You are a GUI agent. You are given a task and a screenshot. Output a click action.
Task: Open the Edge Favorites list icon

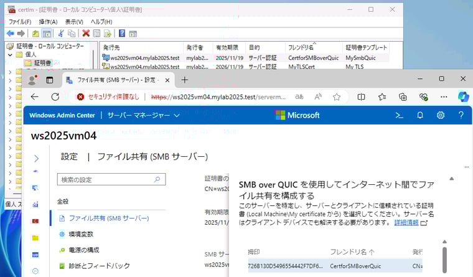point(382,97)
